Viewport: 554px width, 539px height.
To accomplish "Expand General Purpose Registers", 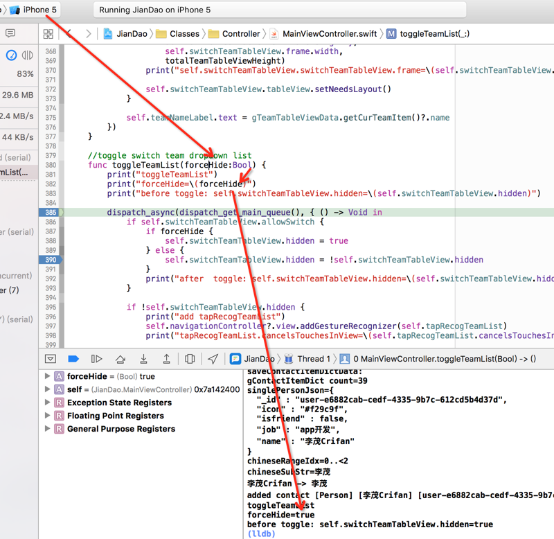I will tap(47, 429).
